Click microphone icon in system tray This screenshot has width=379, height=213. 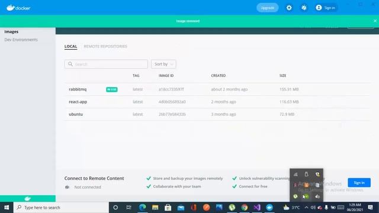click(326, 208)
